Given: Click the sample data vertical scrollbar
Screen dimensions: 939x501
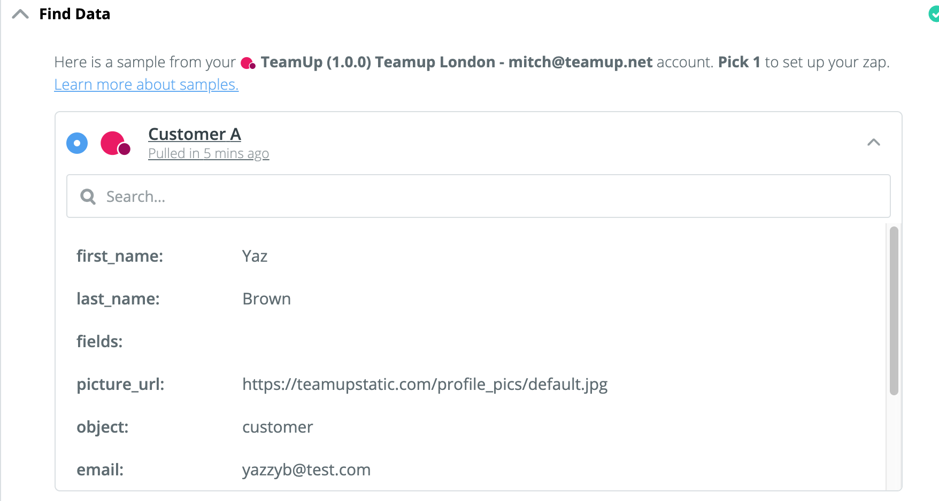Looking at the screenshot, I should (x=894, y=310).
